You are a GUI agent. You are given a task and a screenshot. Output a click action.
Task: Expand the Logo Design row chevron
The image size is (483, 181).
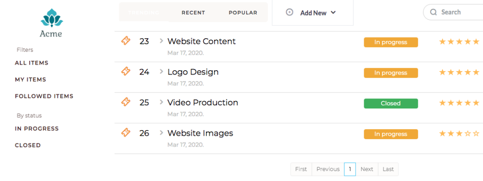point(161,72)
